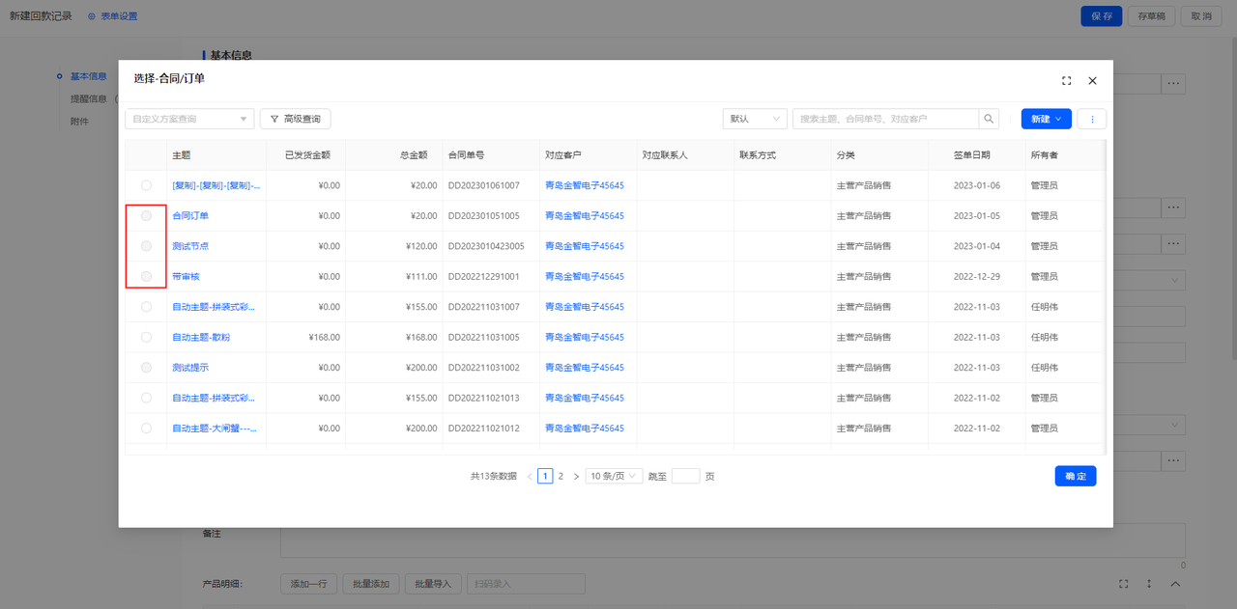Select the radio button for 测试节点 row

coord(146,246)
